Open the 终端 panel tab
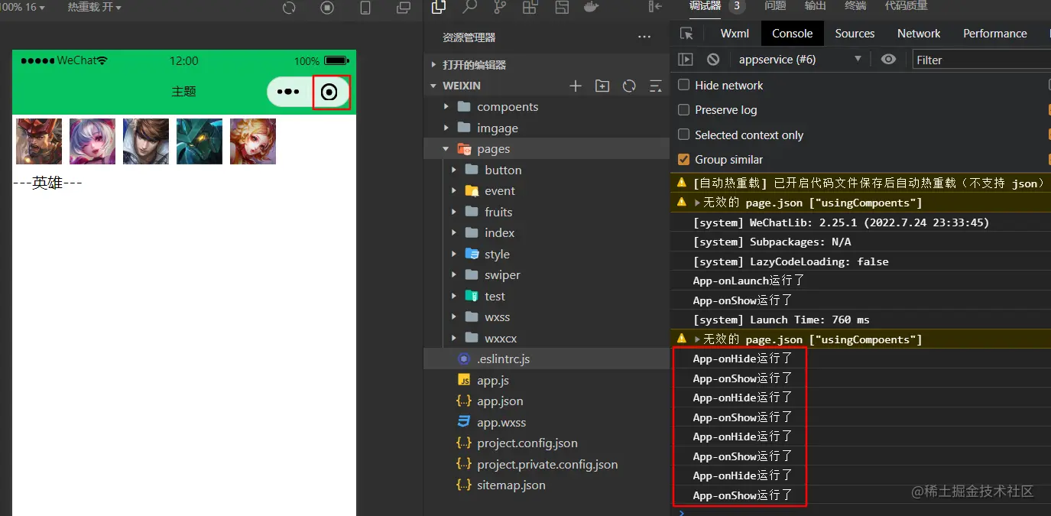The height and width of the screenshot is (516, 1051). pos(855,6)
